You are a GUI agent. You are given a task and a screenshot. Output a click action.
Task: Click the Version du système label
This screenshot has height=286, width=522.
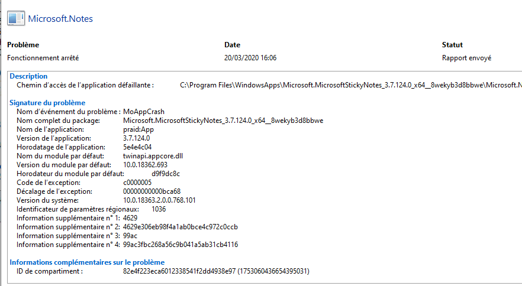click(x=47, y=200)
